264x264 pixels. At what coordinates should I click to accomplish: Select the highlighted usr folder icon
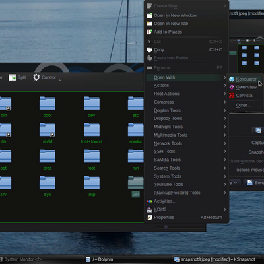coord(136,183)
